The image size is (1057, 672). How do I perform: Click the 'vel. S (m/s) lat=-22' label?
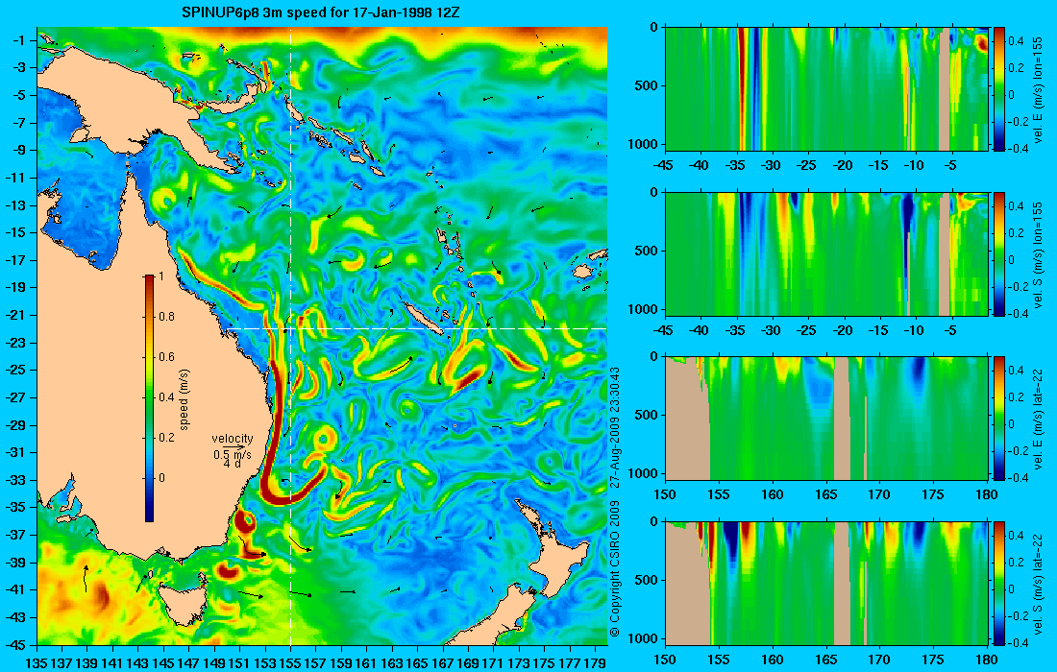1038,583
